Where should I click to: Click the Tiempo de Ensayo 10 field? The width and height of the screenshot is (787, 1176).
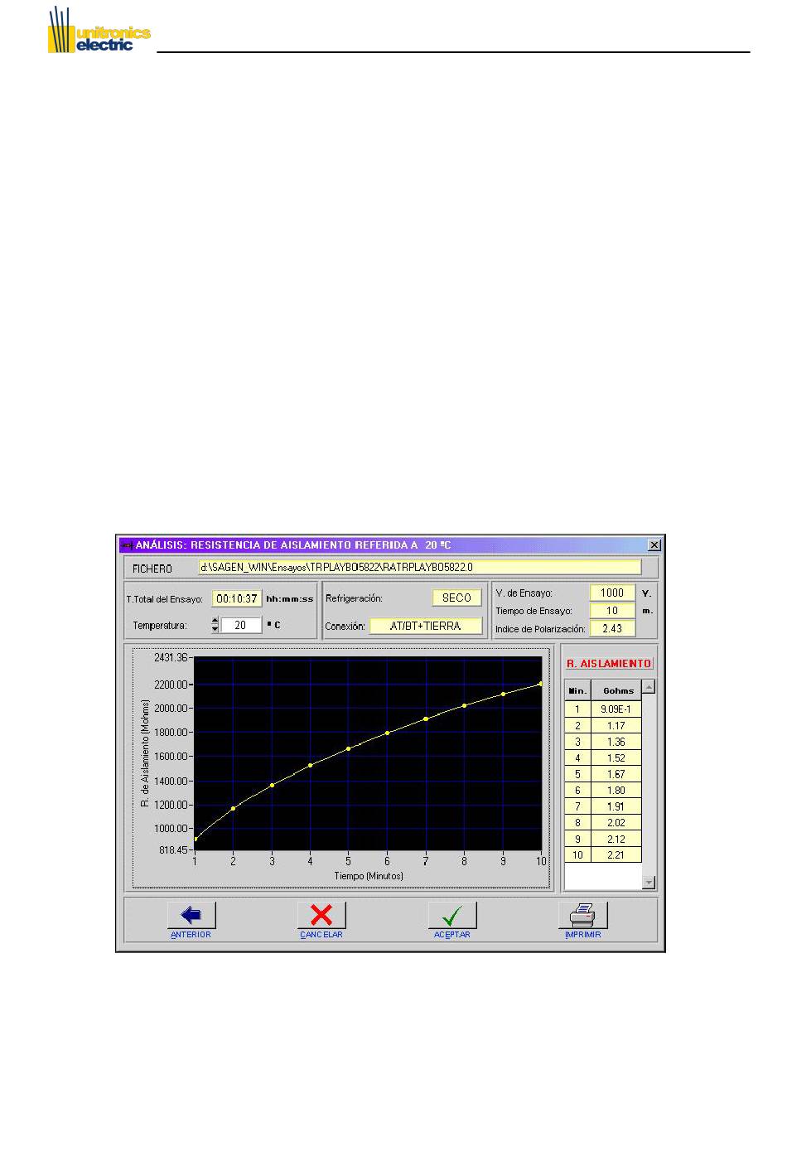click(x=612, y=611)
